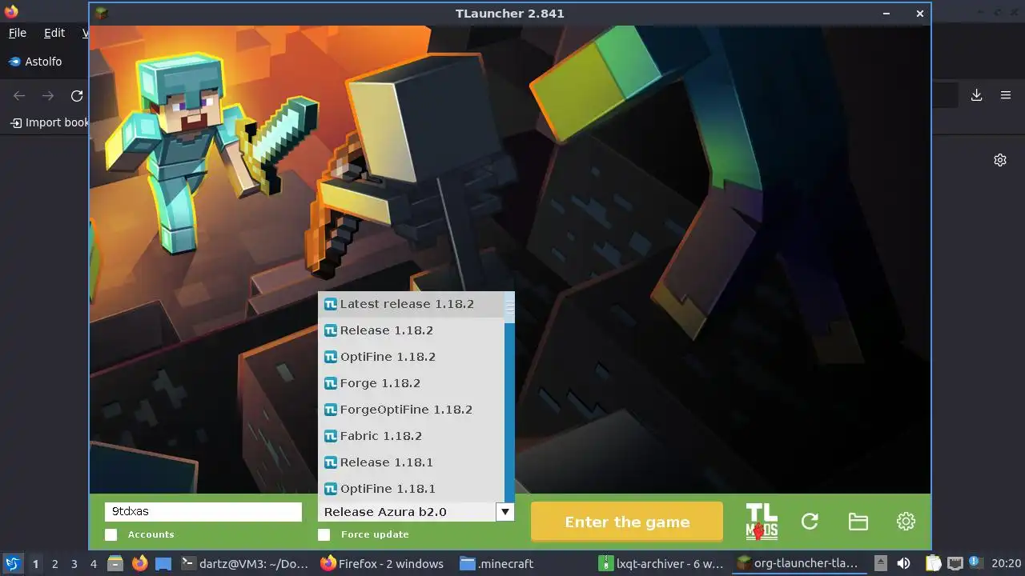Switch to virtual desktop 2
The image size is (1025, 576).
[x=54, y=563]
